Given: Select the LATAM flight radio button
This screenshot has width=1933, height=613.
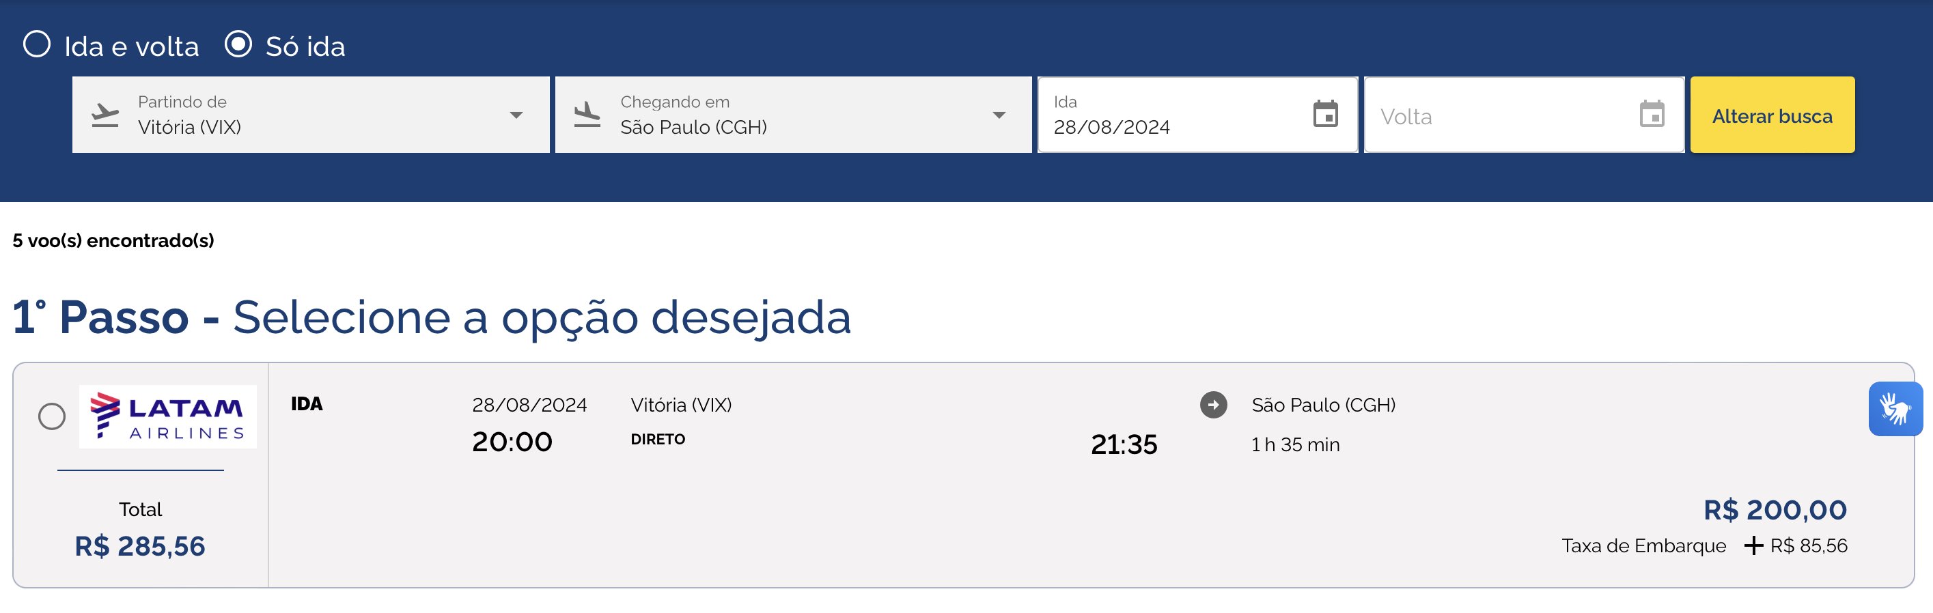Looking at the screenshot, I should 52,416.
